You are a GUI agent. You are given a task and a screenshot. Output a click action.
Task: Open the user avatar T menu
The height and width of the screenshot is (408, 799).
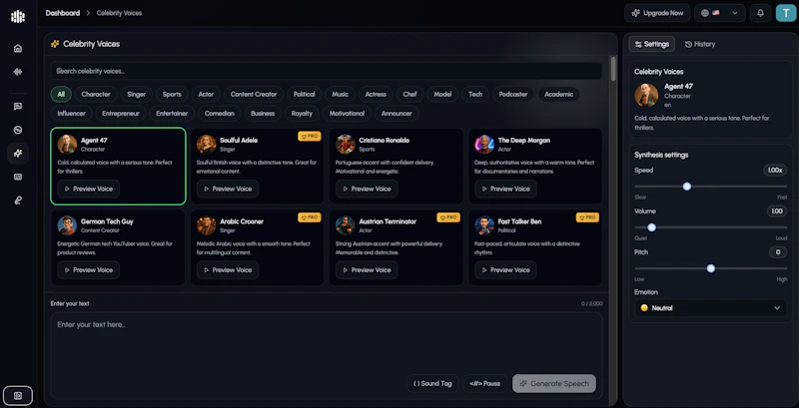tap(786, 13)
